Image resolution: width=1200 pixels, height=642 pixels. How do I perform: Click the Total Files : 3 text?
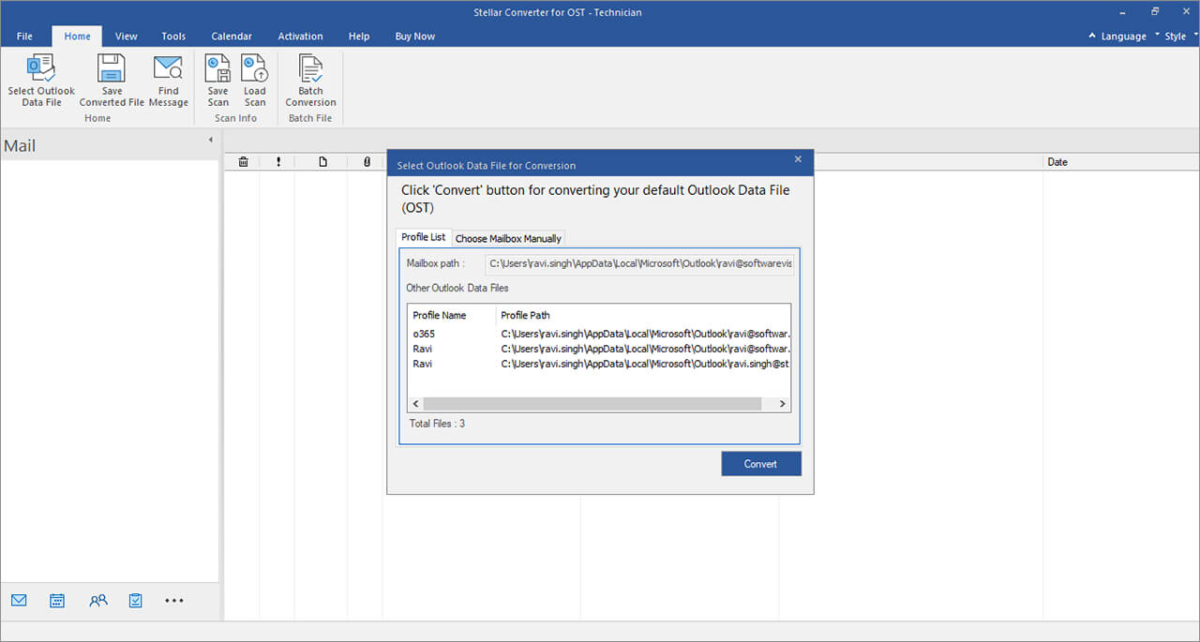coord(437,424)
